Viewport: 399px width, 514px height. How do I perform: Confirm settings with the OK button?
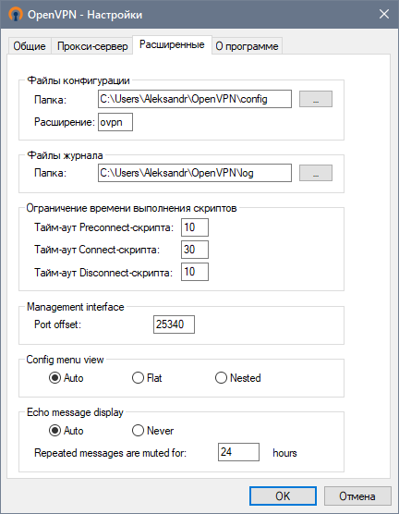pos(283,496)
